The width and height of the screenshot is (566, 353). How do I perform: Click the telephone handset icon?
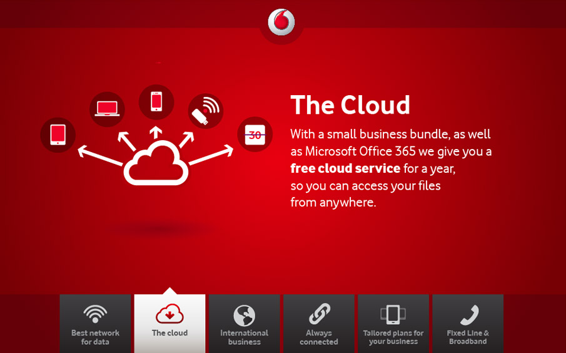[x=468, y=314]
